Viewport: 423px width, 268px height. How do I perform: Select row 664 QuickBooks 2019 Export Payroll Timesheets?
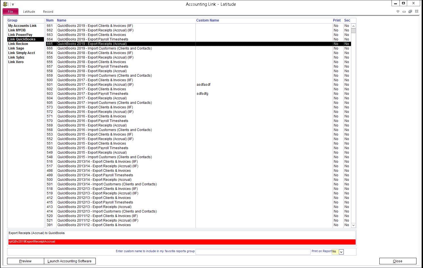click(x=198, y=39)
